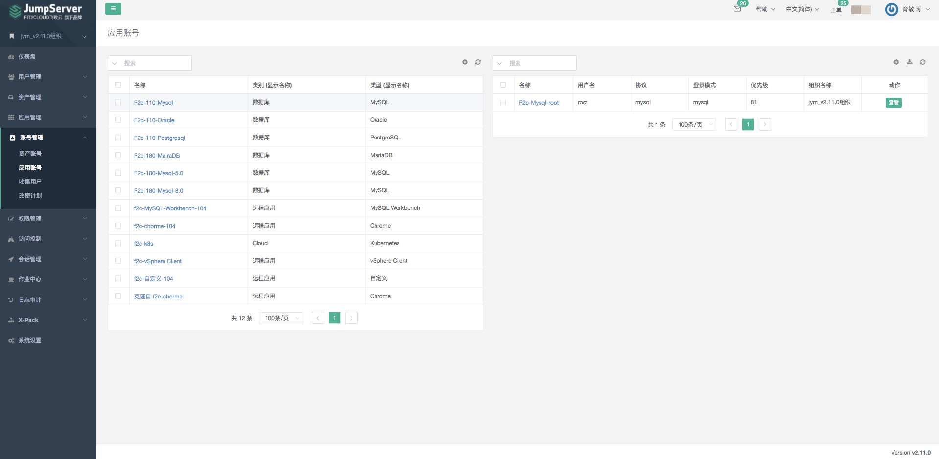The height and width of the screenshot is (459, 939).
Task: Click the refresh icon on the right panel
Action: (922, 62)
